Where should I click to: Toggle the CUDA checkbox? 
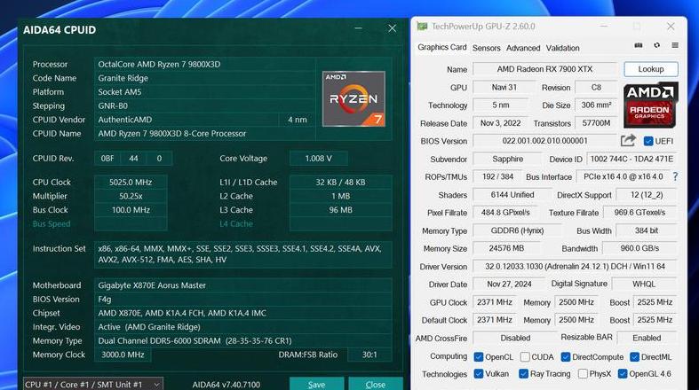point(525,356)
